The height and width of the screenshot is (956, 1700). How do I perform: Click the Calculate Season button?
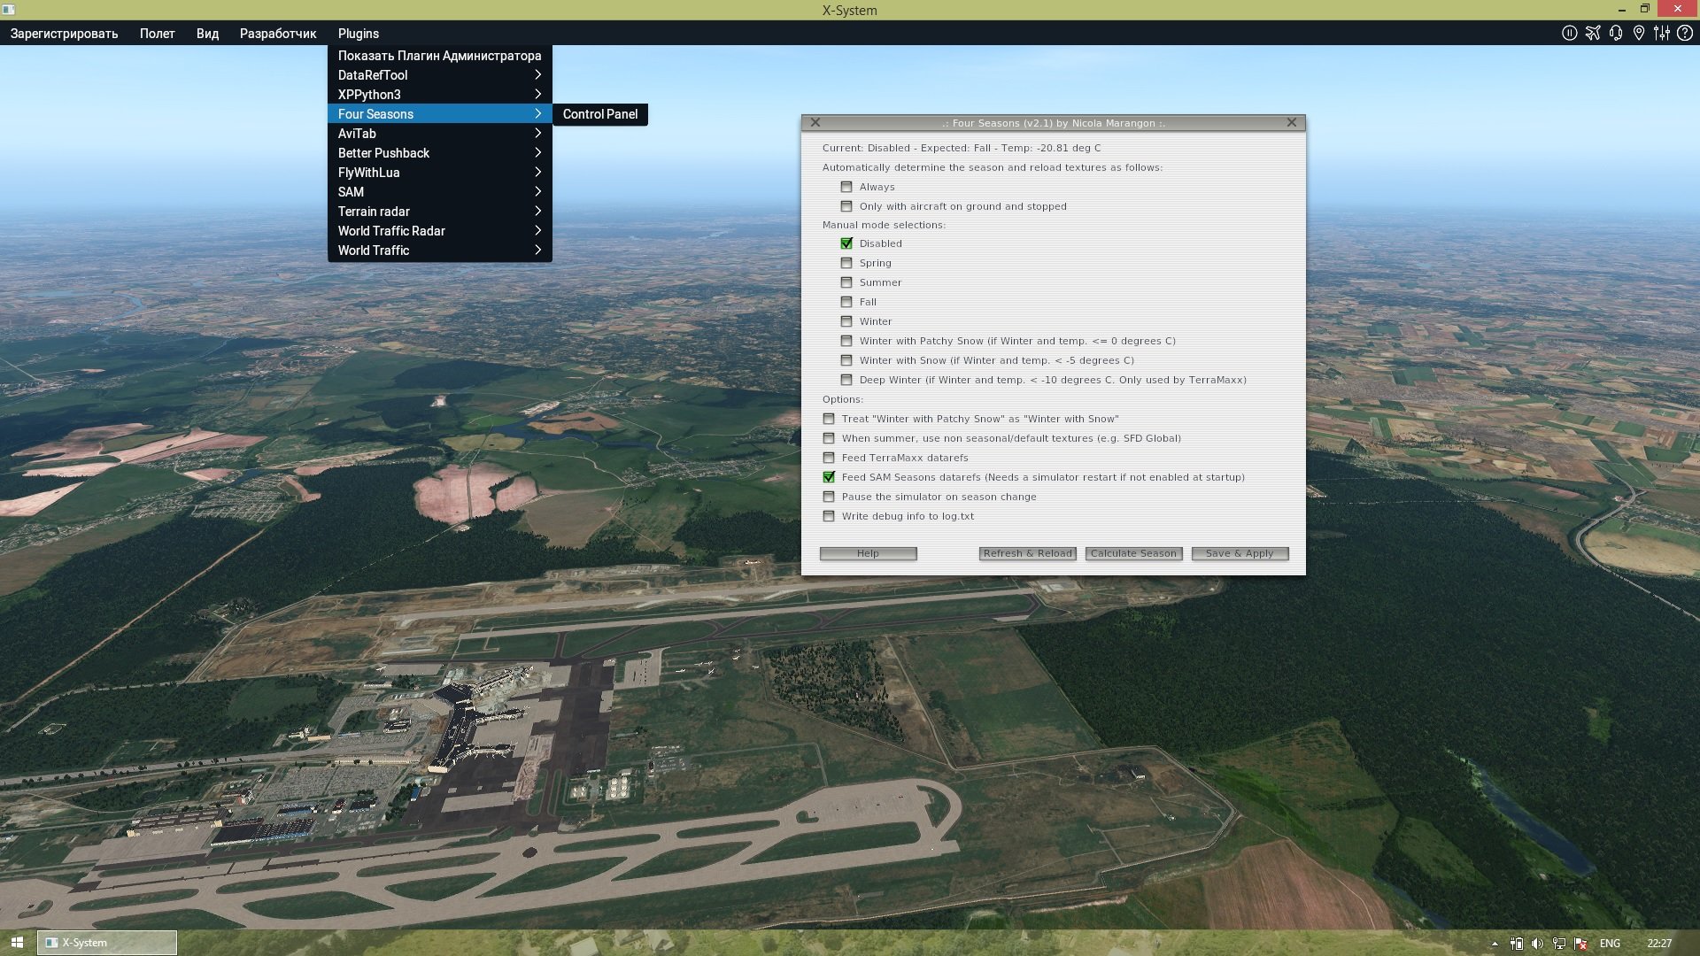[x=1133, y=552]
